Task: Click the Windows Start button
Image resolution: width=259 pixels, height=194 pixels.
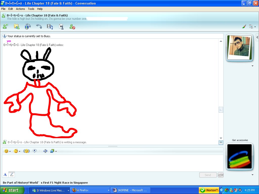Action: pyautogui.click(x=12, y=190)
